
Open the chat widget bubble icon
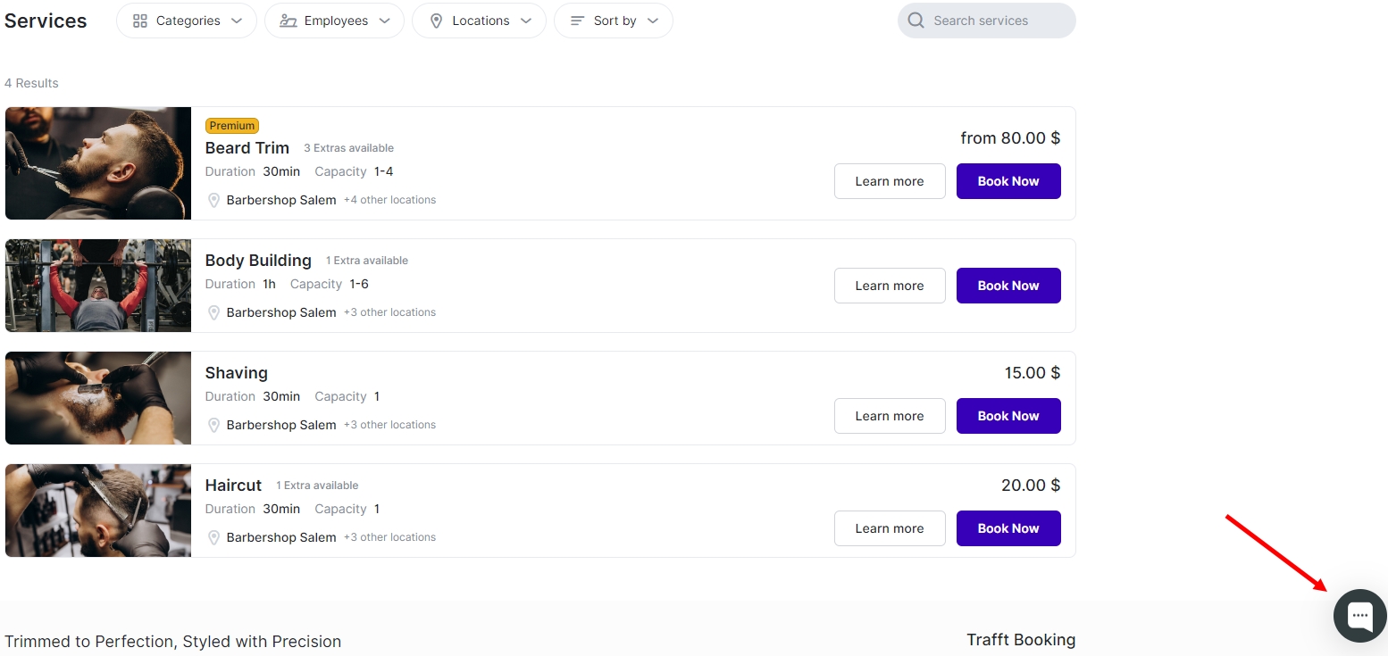point(1359,616)
